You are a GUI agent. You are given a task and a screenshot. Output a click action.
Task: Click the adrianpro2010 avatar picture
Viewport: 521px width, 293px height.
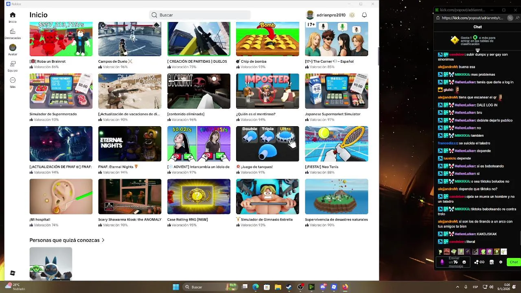pos(310,15)
